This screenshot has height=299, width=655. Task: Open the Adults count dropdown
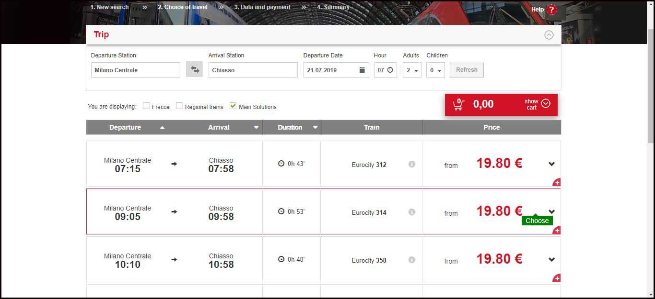coord(412,70)
